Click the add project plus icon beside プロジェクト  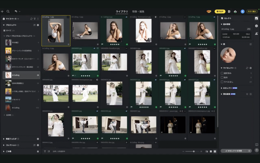click(x=38, y=25)
